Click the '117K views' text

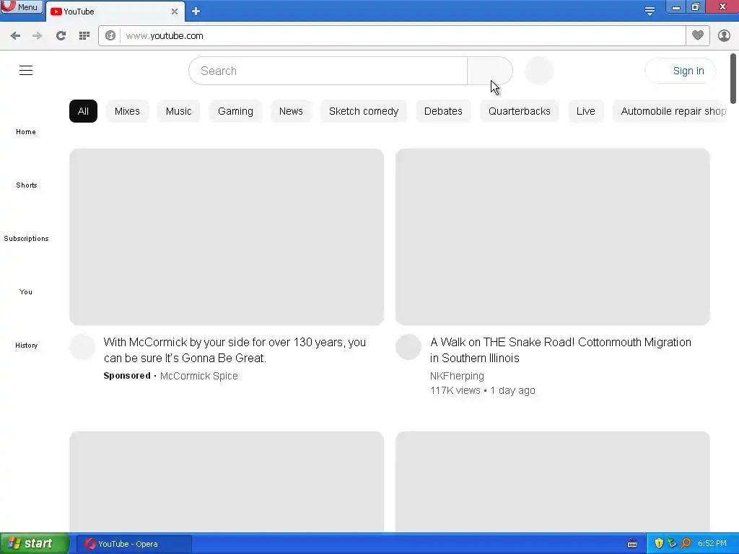coord(455,390)
